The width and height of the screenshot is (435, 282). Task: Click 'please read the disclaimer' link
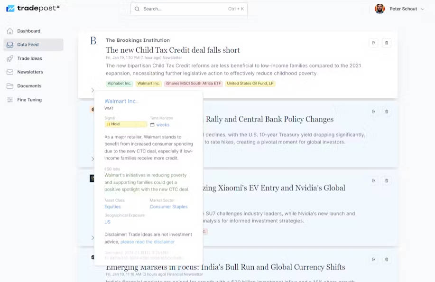point(148,242)
